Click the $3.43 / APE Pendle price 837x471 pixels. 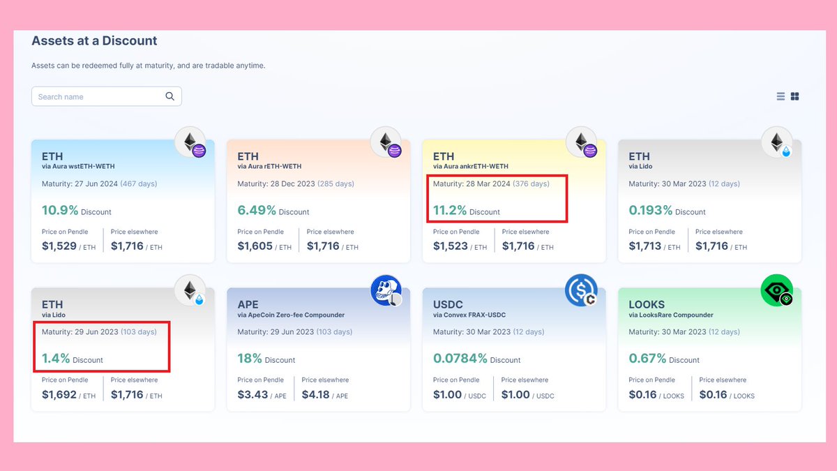tap(262, 395)
